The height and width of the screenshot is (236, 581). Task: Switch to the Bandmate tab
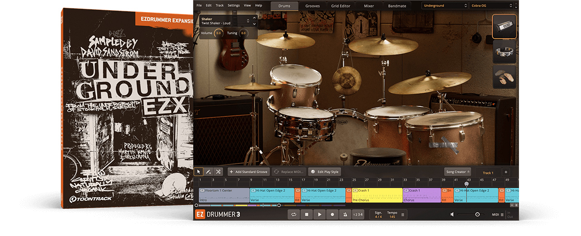397,6
